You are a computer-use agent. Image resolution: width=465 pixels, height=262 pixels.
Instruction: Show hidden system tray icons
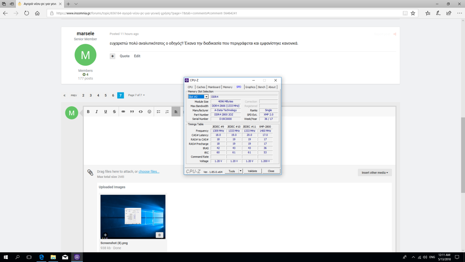pos(413,257)
